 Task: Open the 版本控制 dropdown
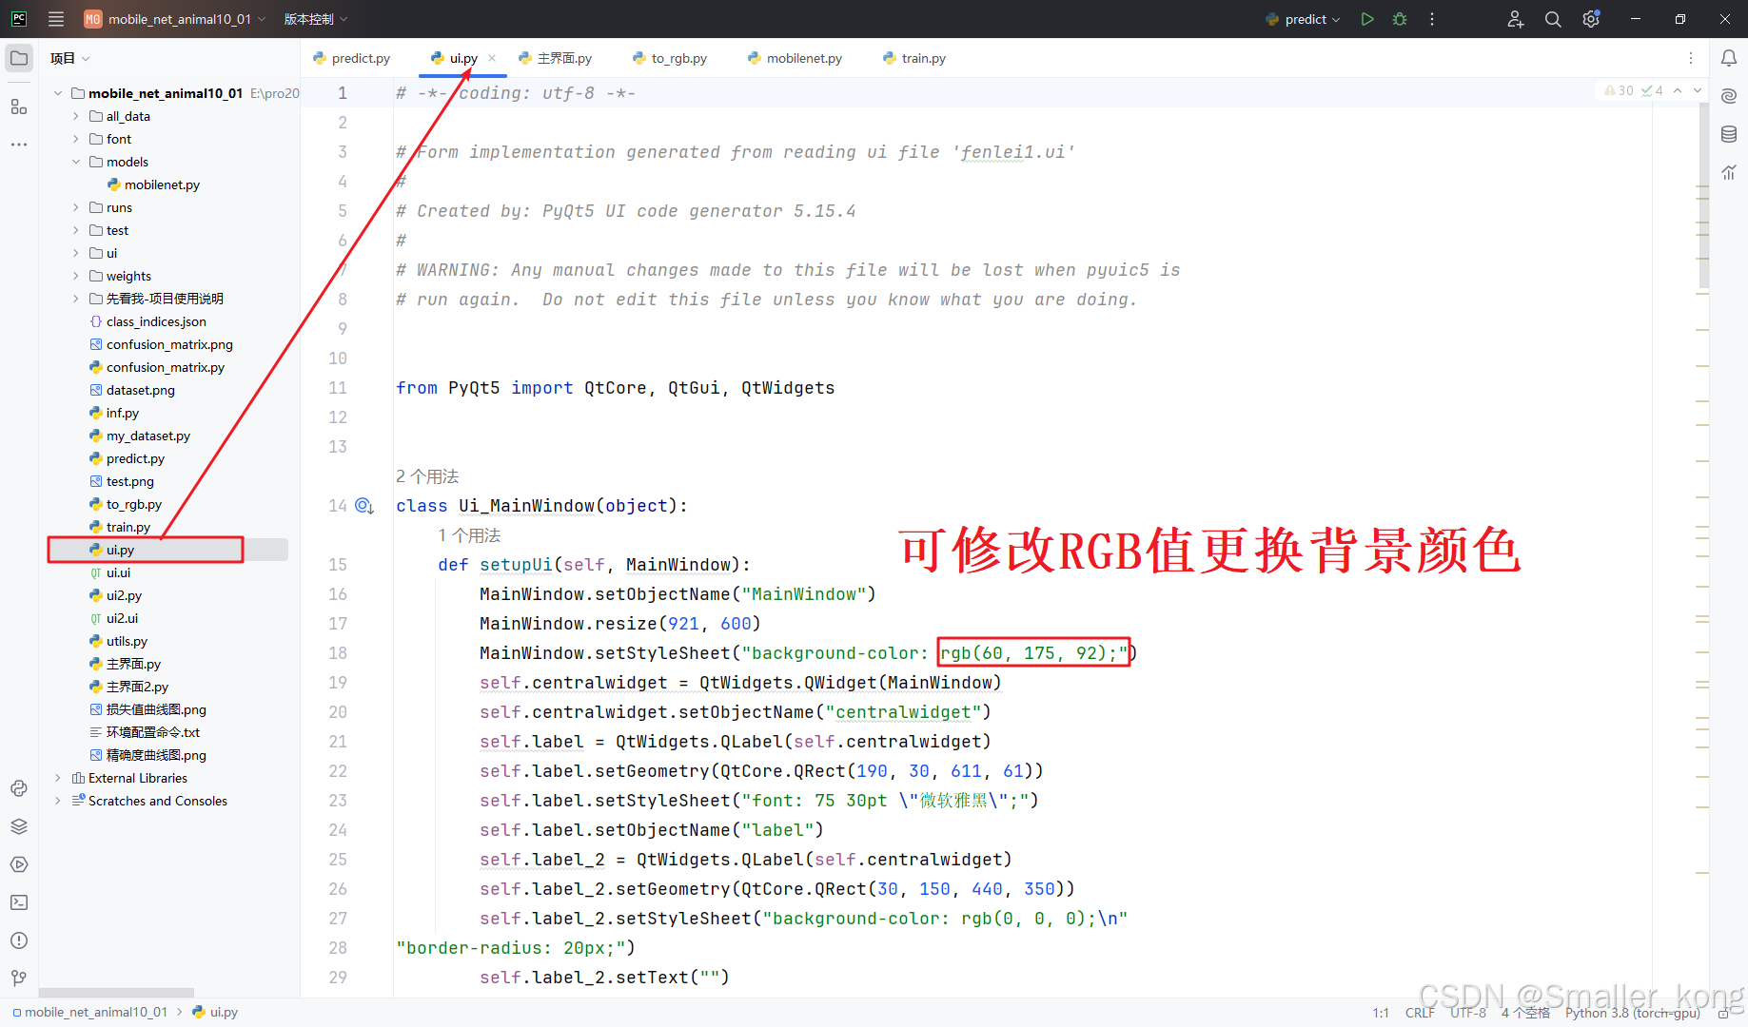pos(316,19)
